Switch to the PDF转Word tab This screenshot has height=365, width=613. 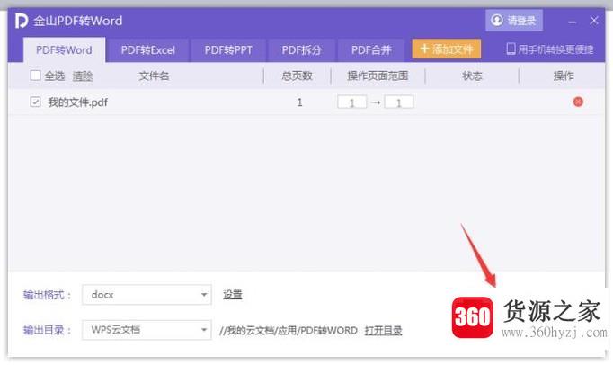coord(64,50)
